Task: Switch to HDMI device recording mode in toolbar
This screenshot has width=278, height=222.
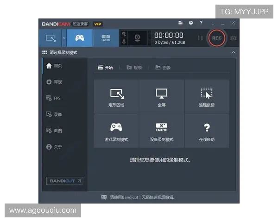Action: 106,38
